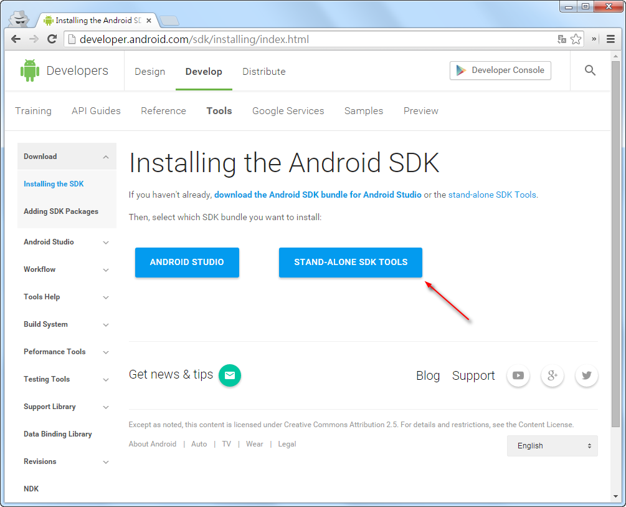This screenshot has width=626, height=507.
Task: Click the page icon beside the URL
Action: 72,39
